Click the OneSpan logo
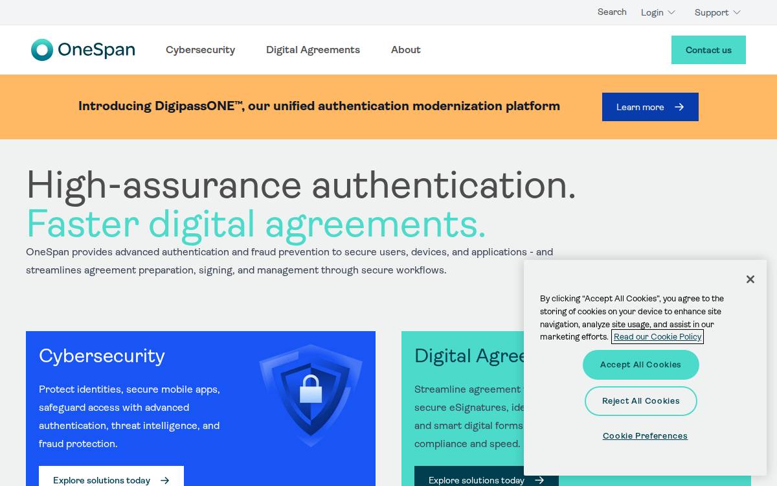Image resolution: width=777 pixels, height=486 pixels. 83,50
